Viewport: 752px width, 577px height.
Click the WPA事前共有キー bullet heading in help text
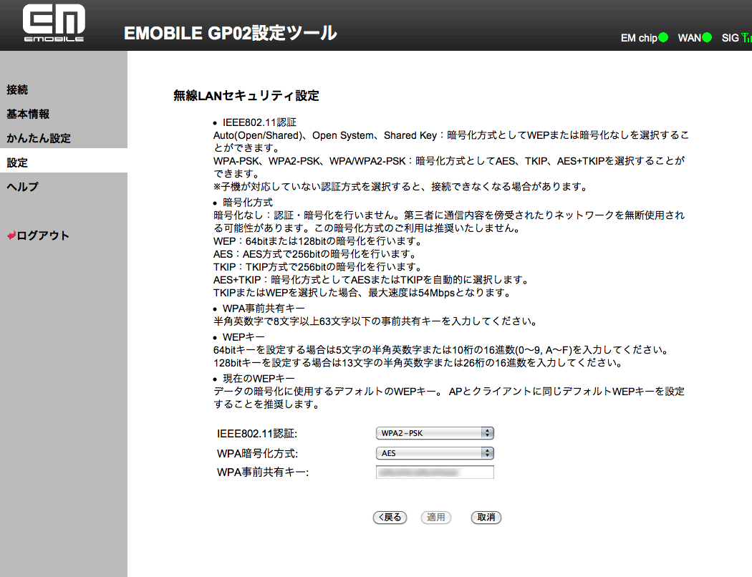click(x=264, y=309)
